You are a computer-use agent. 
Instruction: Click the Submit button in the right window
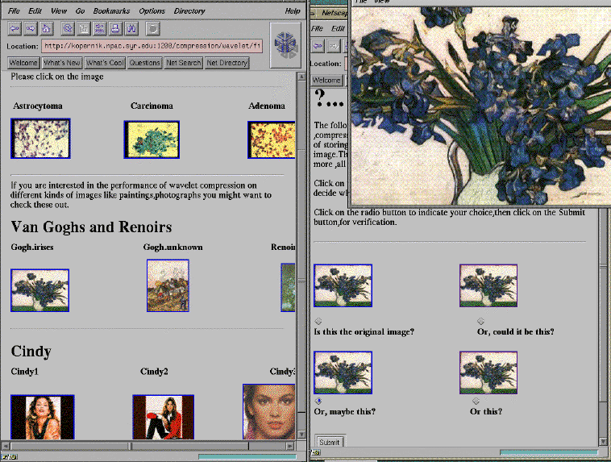point(329,442)
